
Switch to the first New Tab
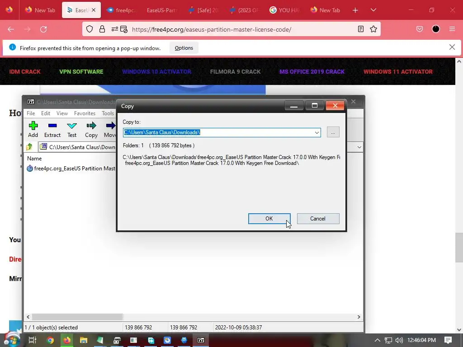[40, 10]
